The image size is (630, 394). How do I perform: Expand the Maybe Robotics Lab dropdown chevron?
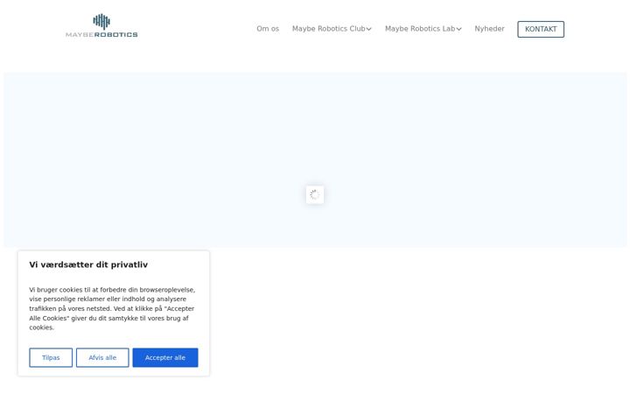click(x=458, y=29)
